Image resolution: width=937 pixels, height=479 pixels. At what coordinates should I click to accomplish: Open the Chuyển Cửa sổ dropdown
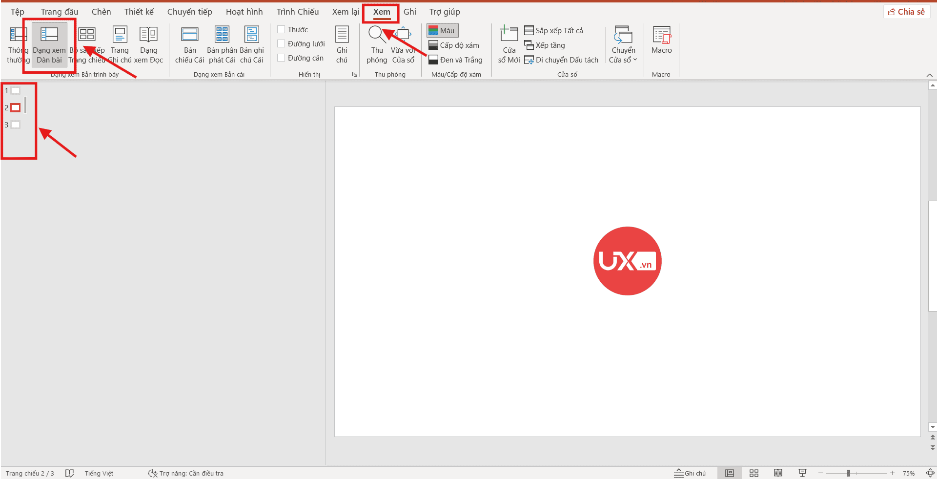point(623,44)
